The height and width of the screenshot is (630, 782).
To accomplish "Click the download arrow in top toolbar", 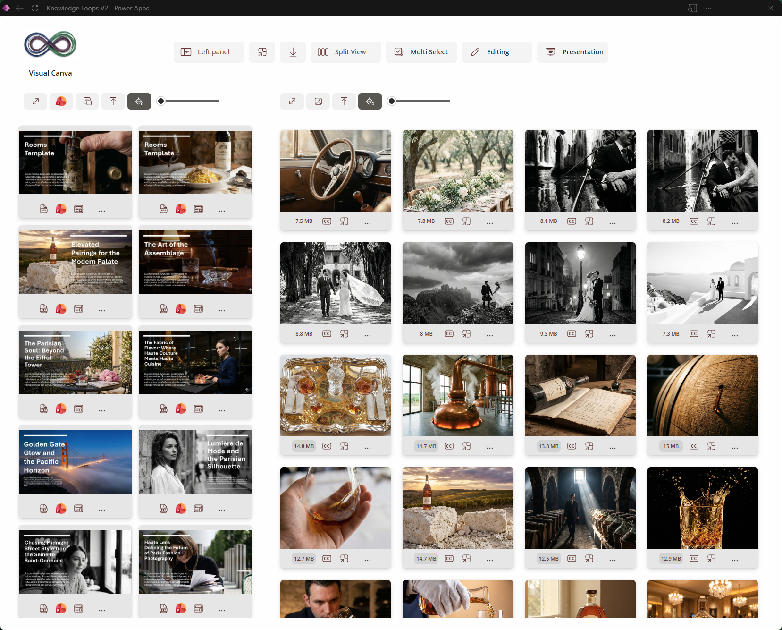I will coord(293,52).
